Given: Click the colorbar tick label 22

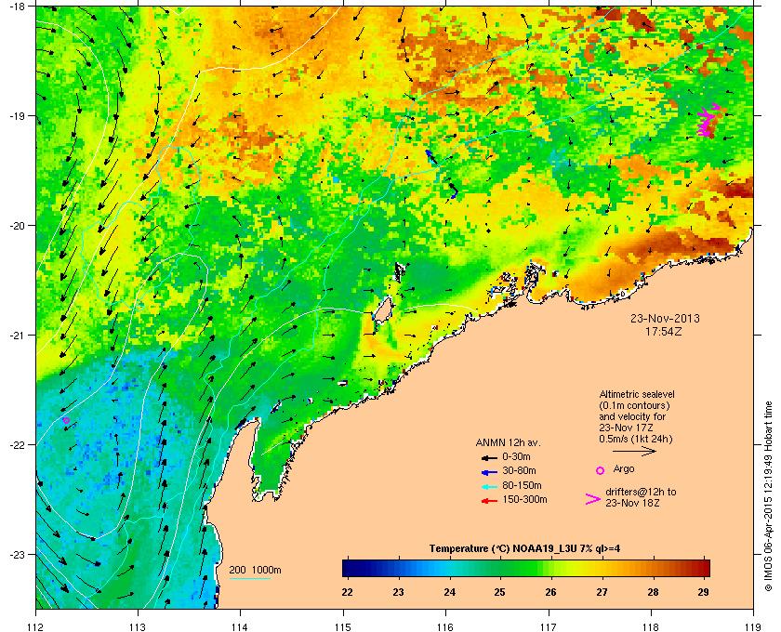Looking at the screenshot, I should (347, 593).
